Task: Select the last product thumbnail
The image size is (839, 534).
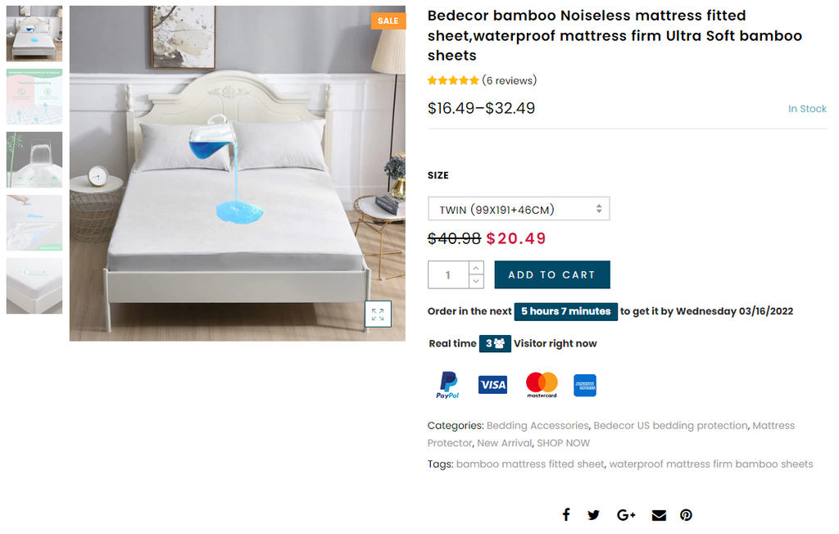Action: pyautogui.click(x=34, y=286)
